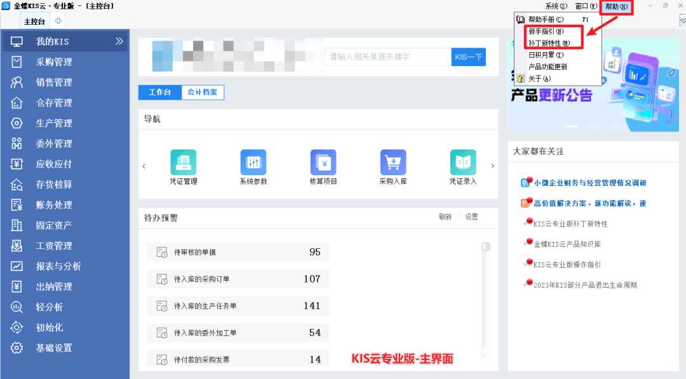This screenshot has height=379, width=686.
Task: Go to 账务处理 module
Action: [54, 205]
